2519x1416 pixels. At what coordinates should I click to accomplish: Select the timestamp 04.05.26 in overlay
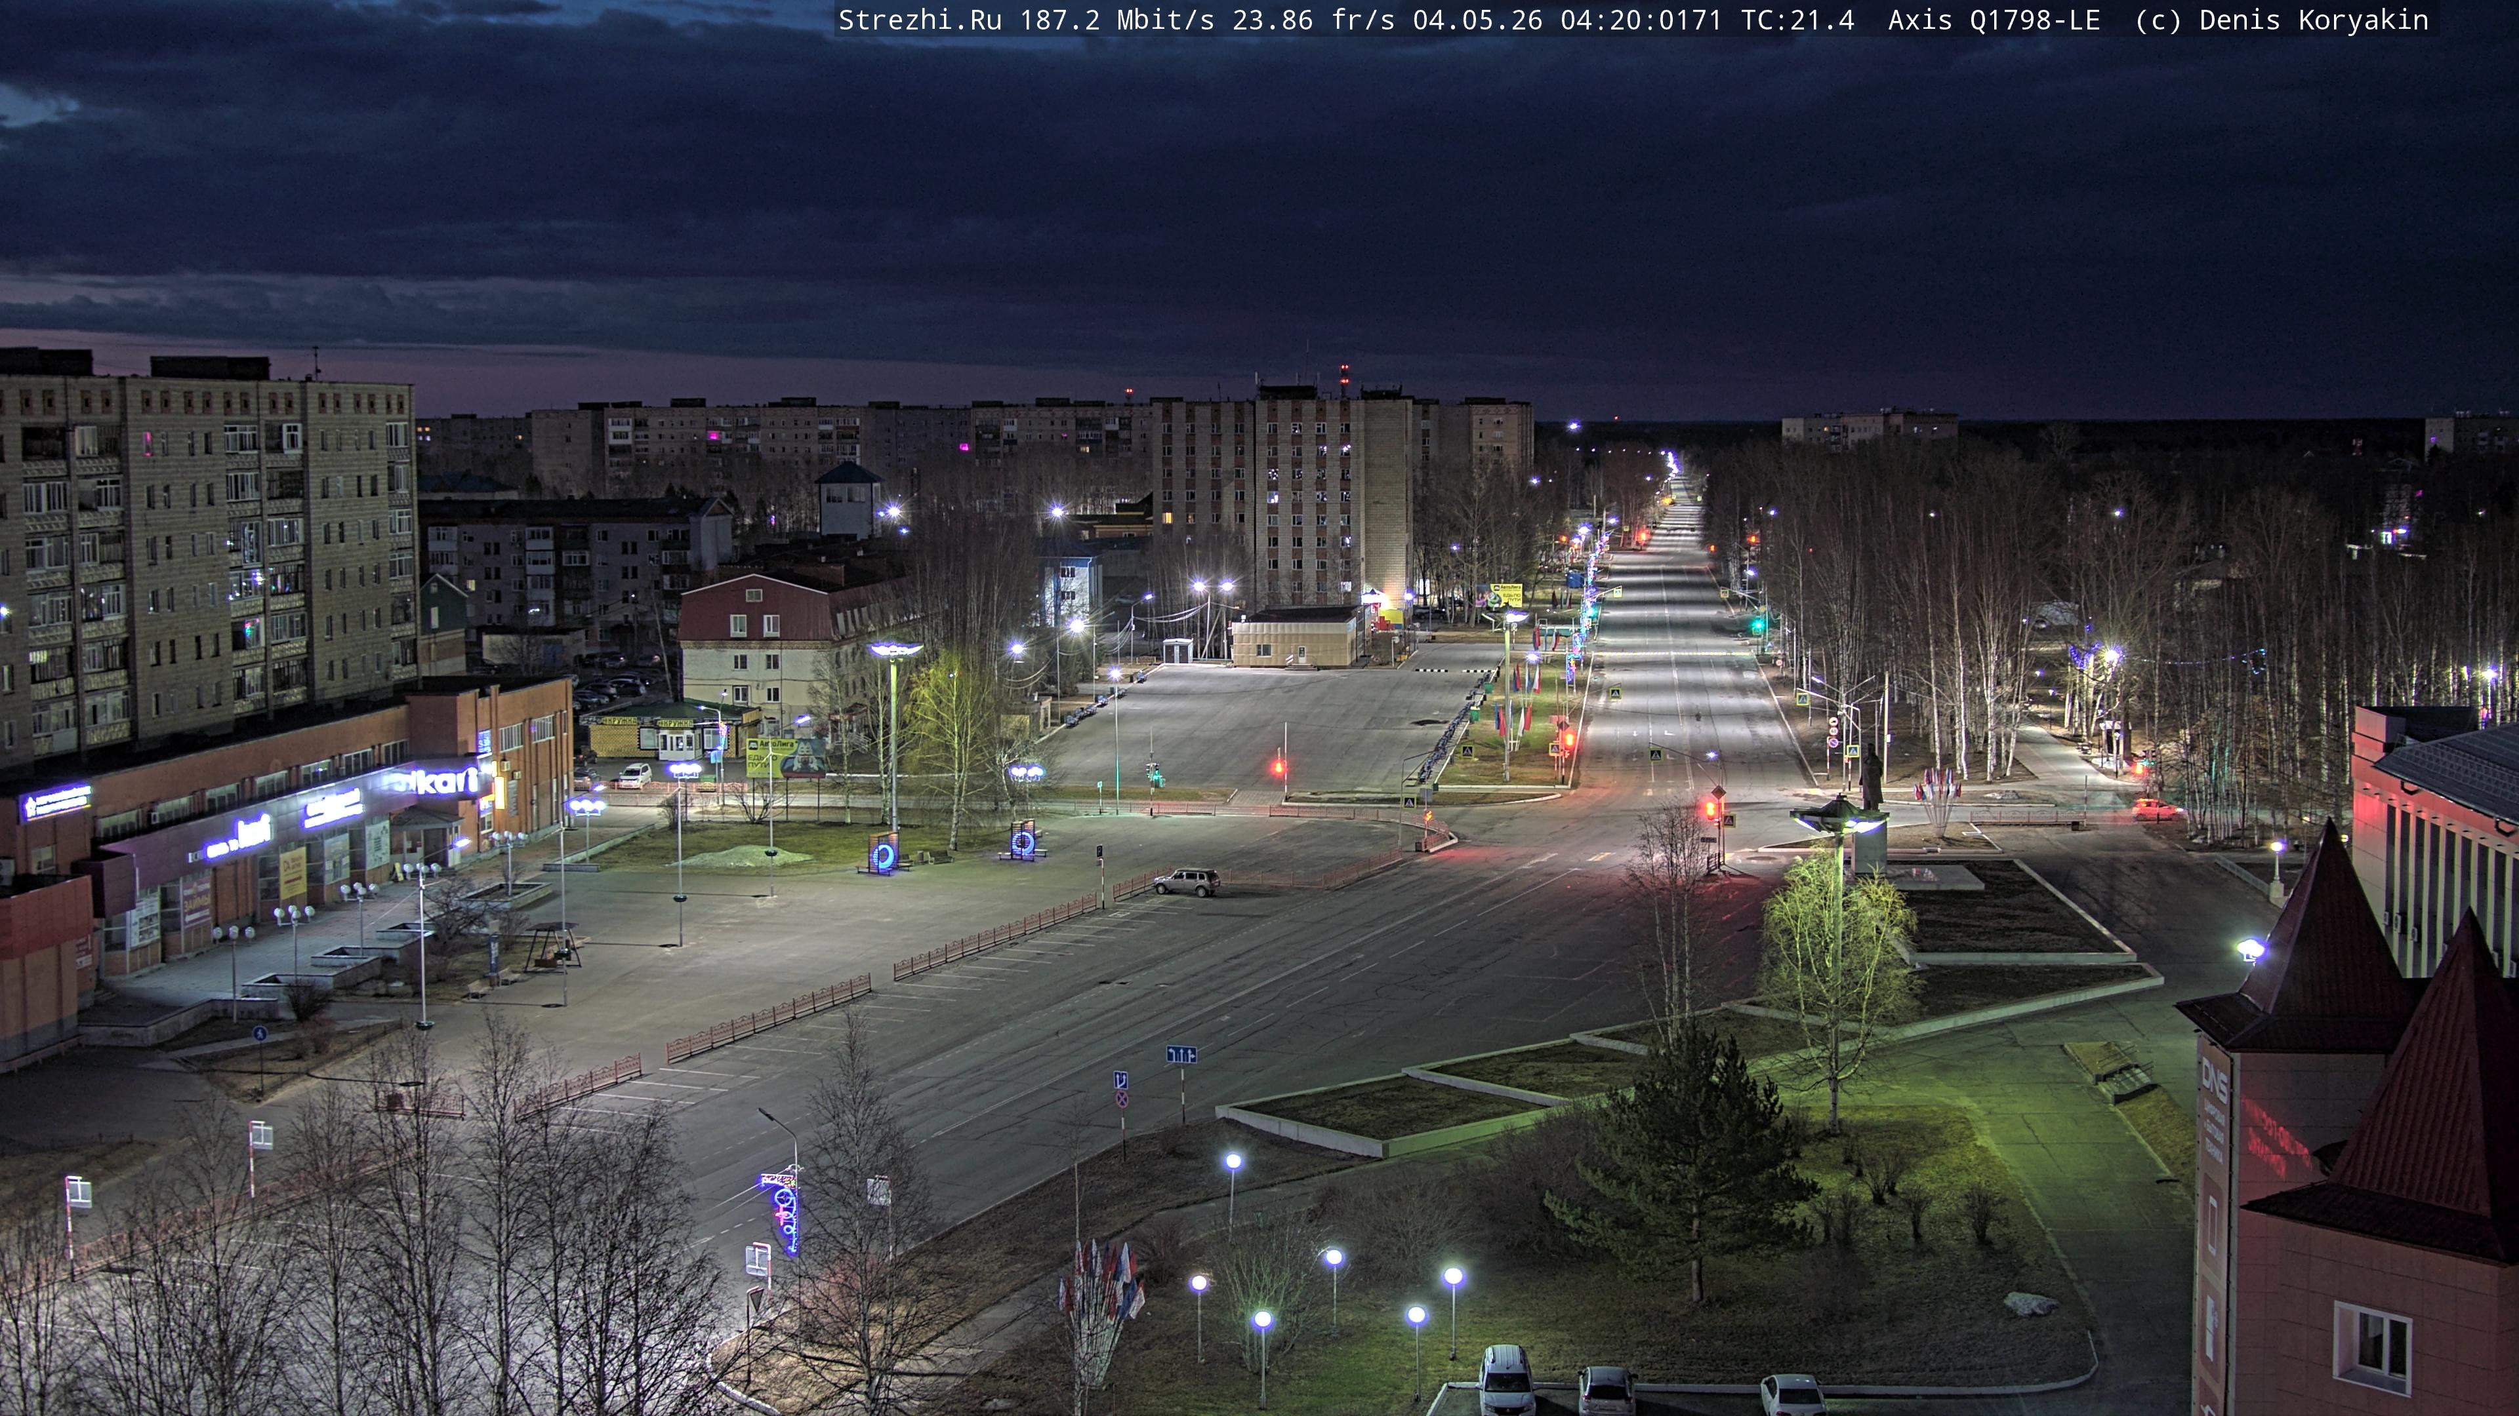coord(1477,20)
